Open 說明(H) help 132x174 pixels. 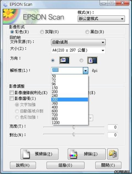[x=23, y=165]
